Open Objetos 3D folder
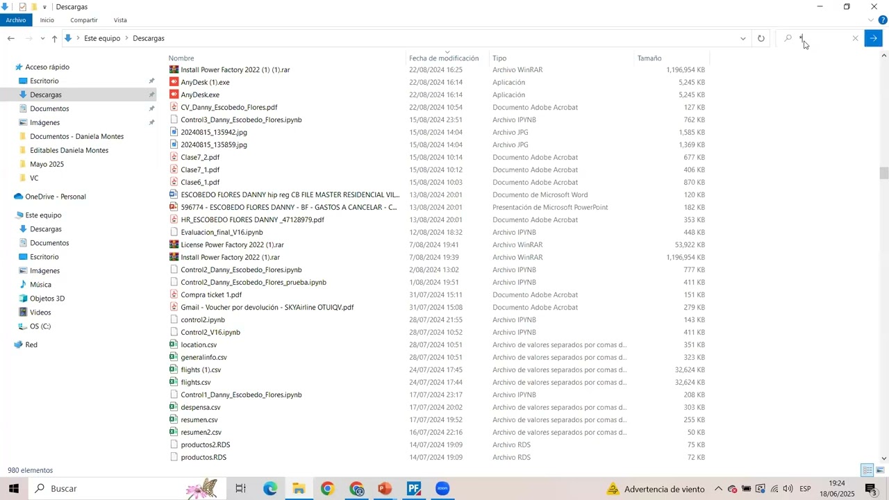The height and width of the screenshot is (500, 889). [x=47, y=299]
